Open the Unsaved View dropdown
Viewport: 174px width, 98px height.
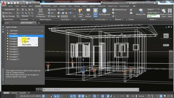point(9,10)
